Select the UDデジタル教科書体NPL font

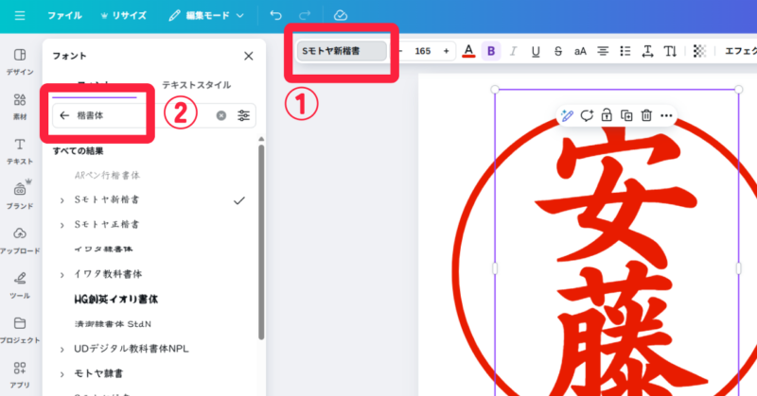tap(132, 349)
